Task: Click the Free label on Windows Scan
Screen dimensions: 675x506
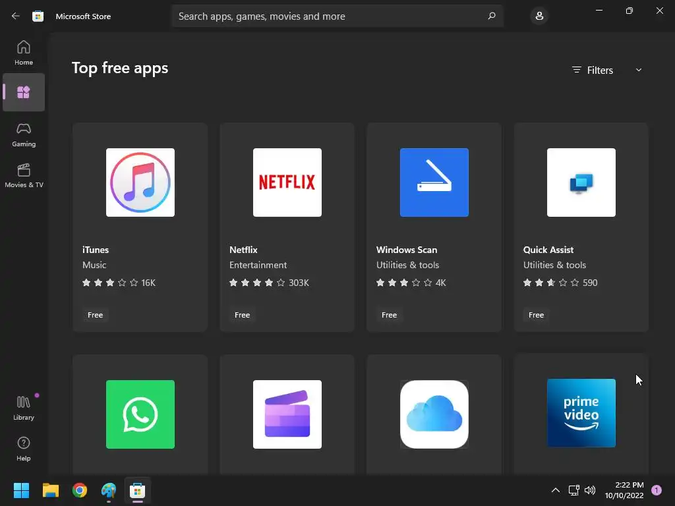Action: coord(389,315)
